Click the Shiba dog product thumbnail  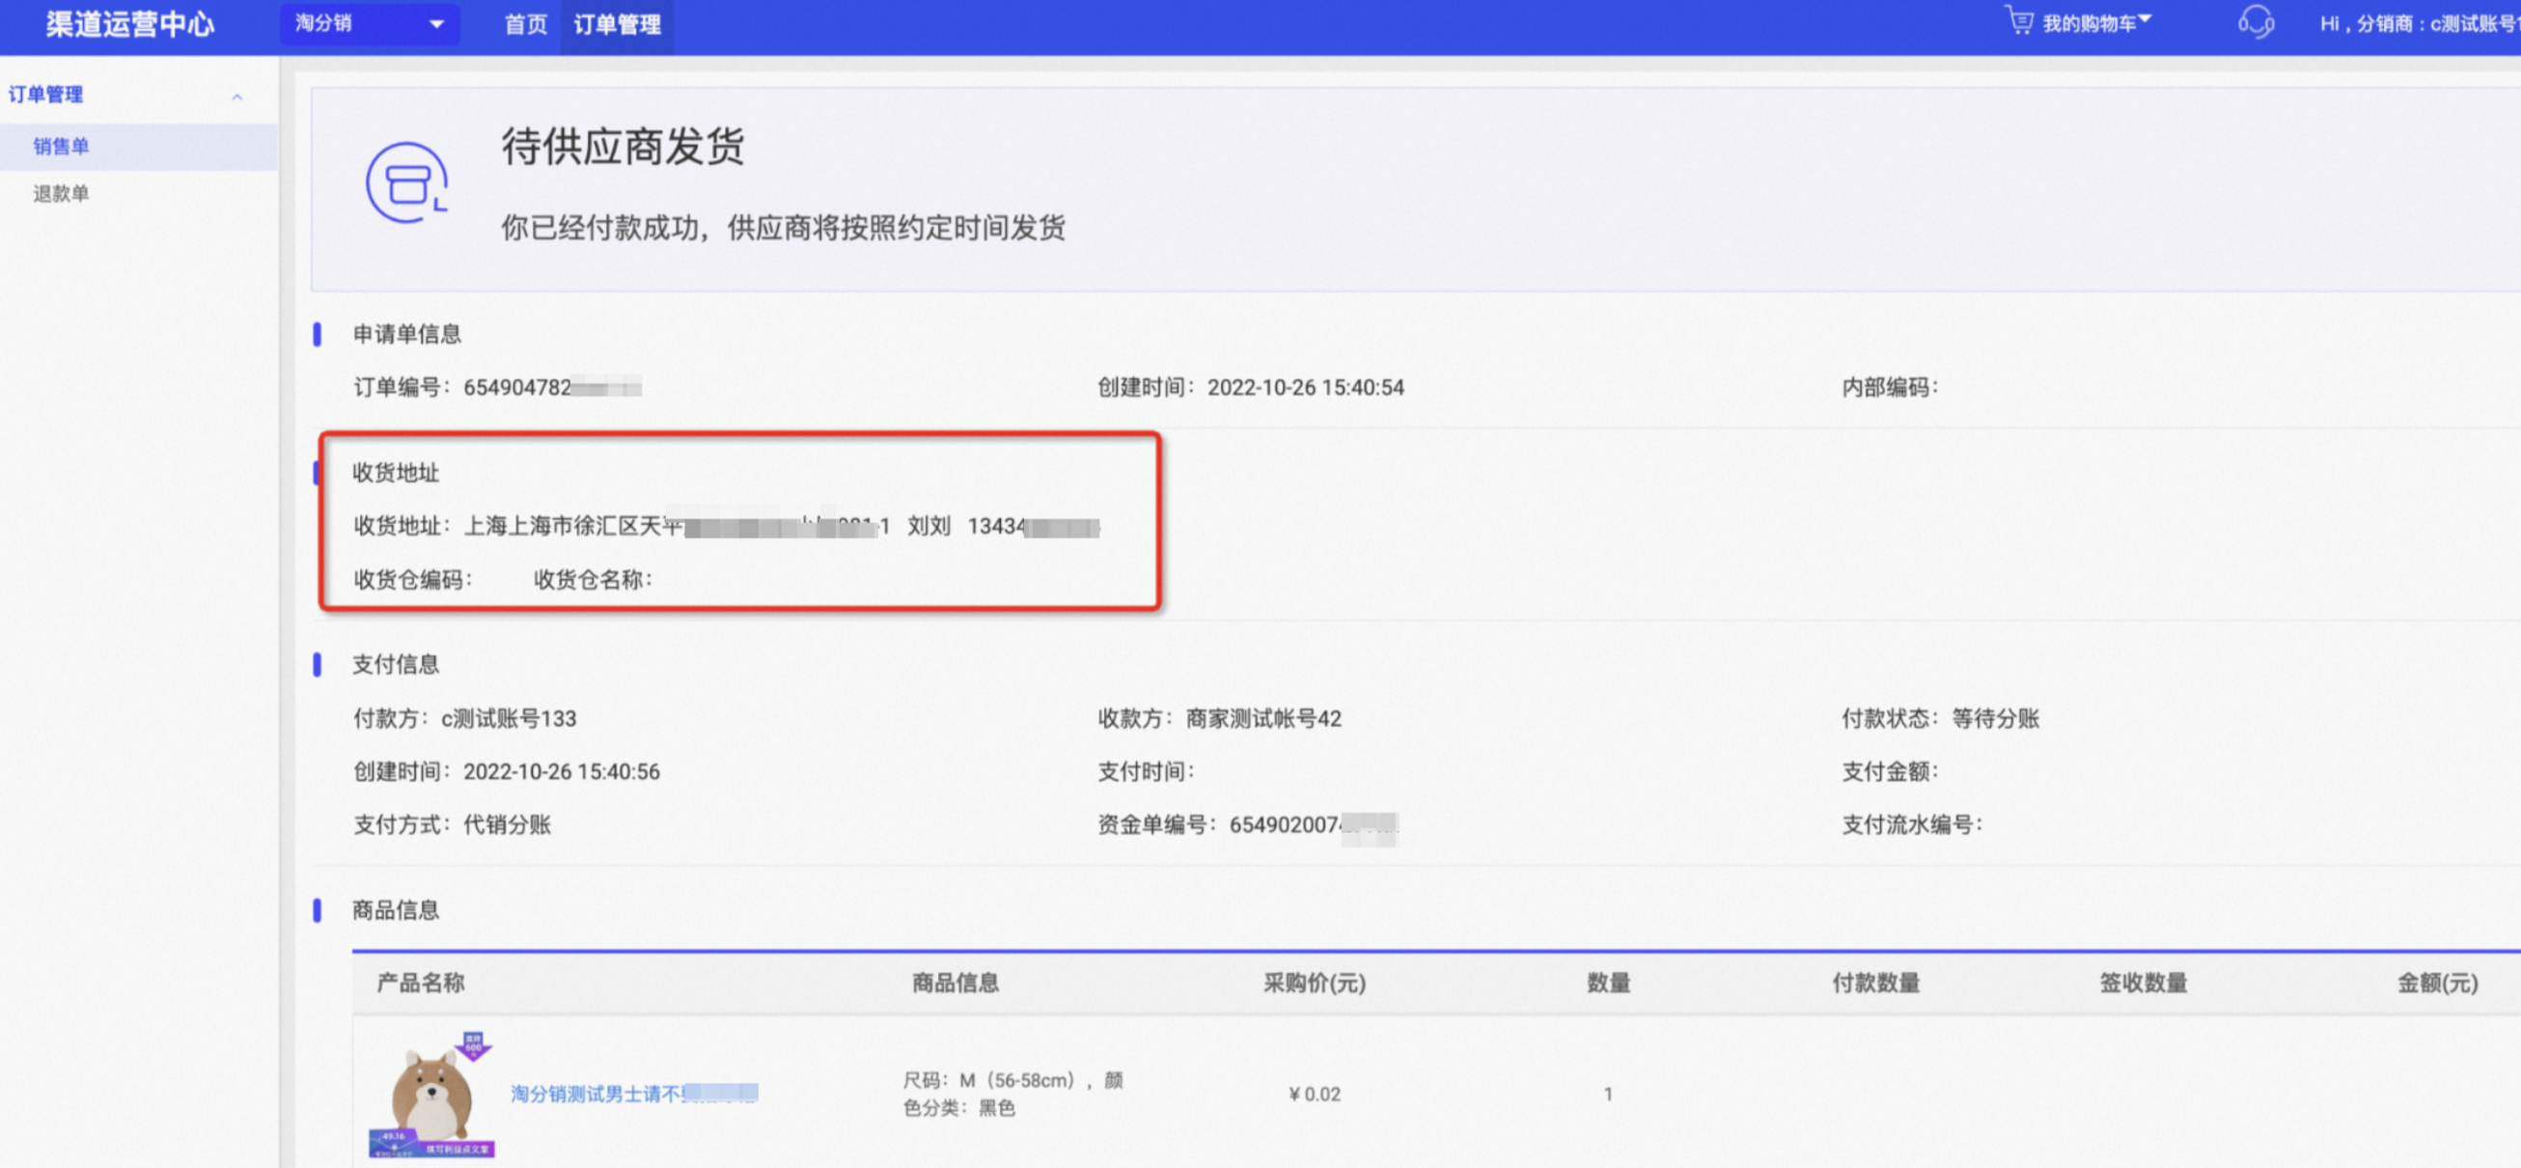coord(431,1095)
